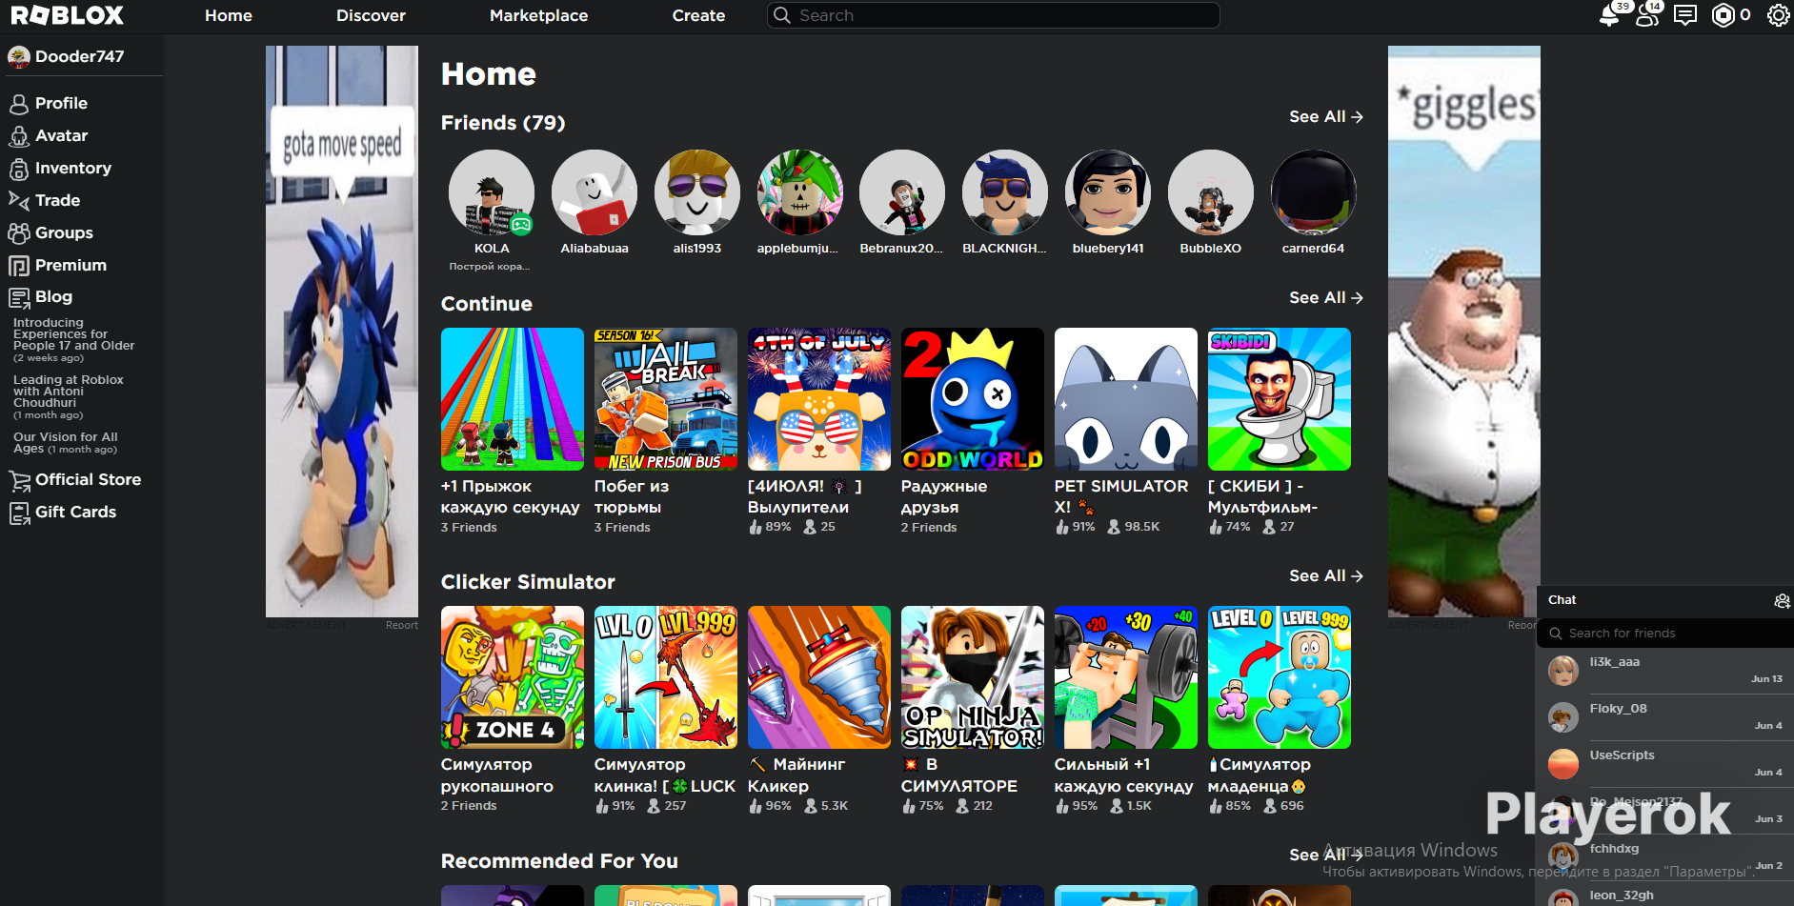1794x906 pixels.
Task: Open the 4th of July game thumbnail
Action: click(819, 399)
